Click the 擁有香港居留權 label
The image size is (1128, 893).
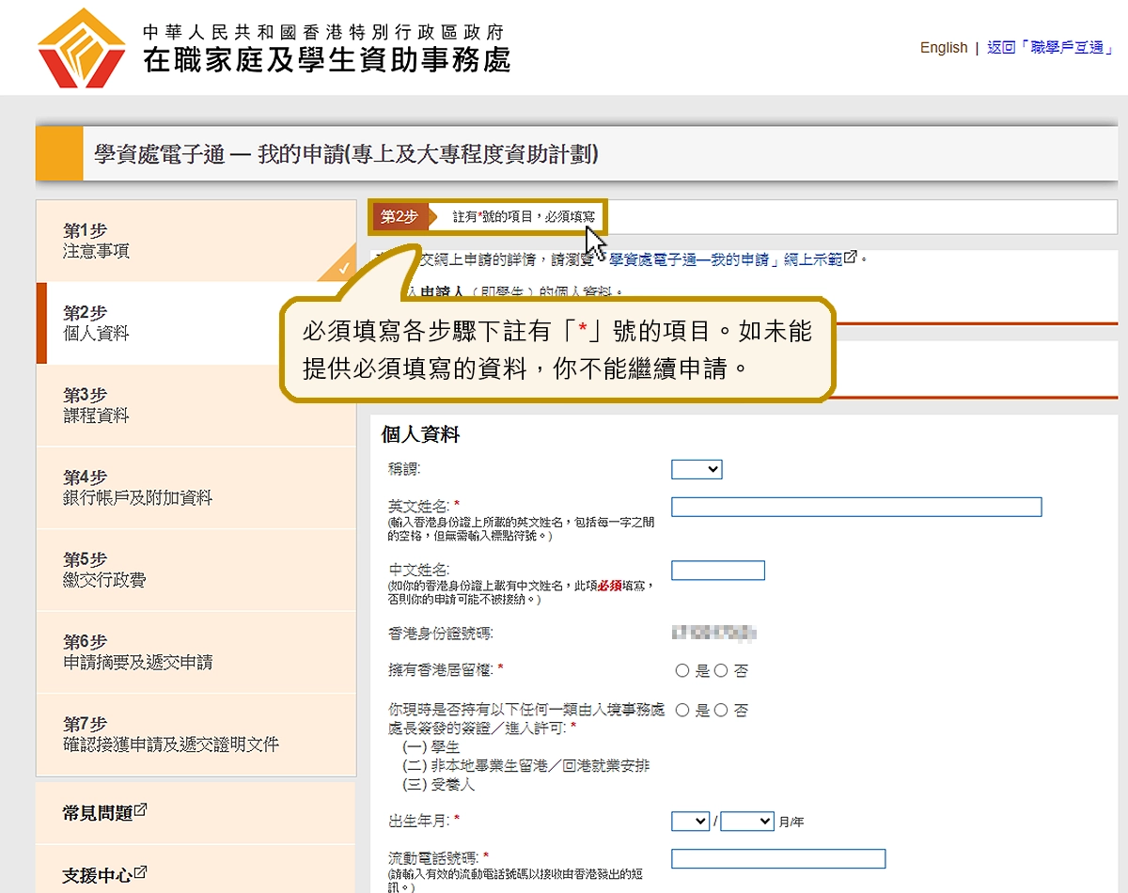[442, 669]
